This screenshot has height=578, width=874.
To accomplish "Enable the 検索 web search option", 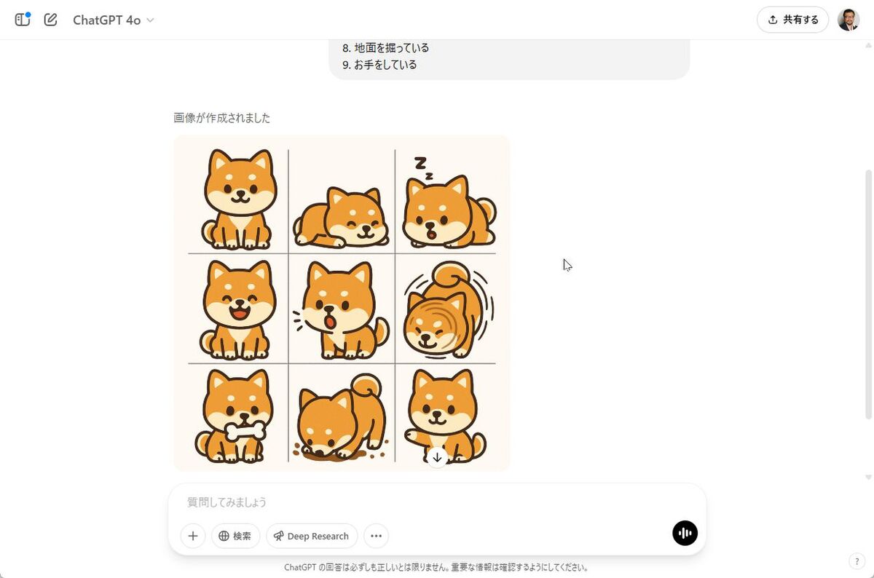I will [x=235, y=536].
